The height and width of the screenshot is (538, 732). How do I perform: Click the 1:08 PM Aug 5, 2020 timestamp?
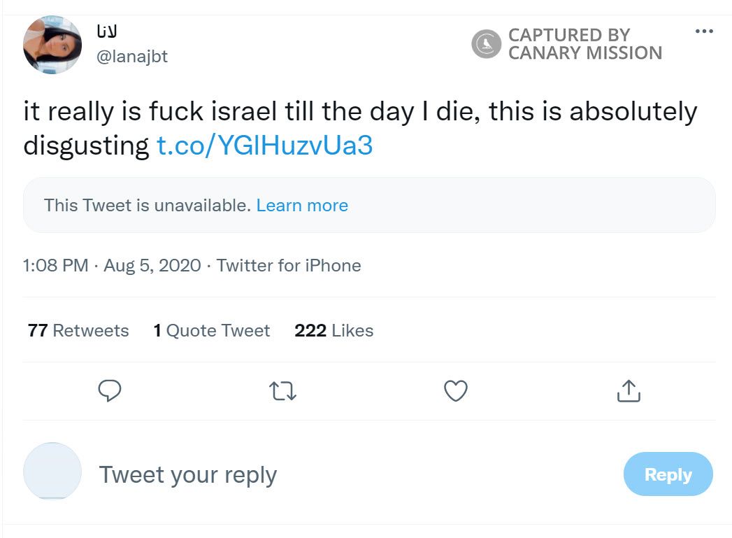click(112, 266)
